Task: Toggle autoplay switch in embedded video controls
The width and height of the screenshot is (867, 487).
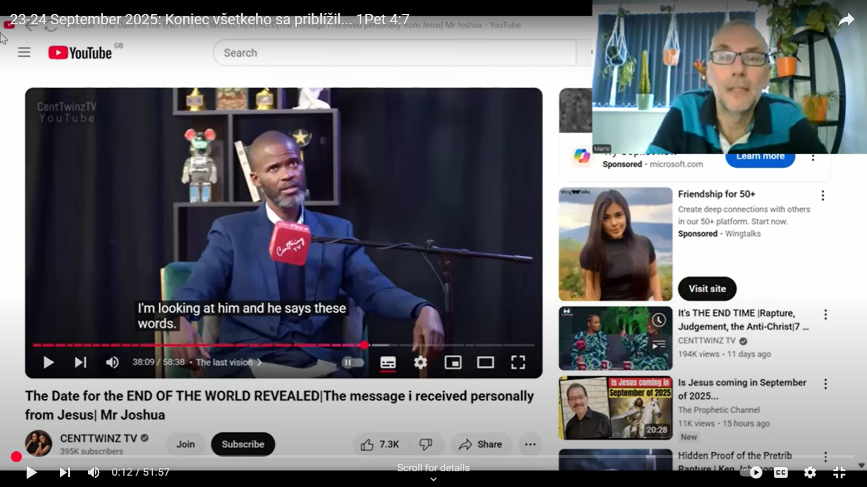Action: click(x=353, y=362)
